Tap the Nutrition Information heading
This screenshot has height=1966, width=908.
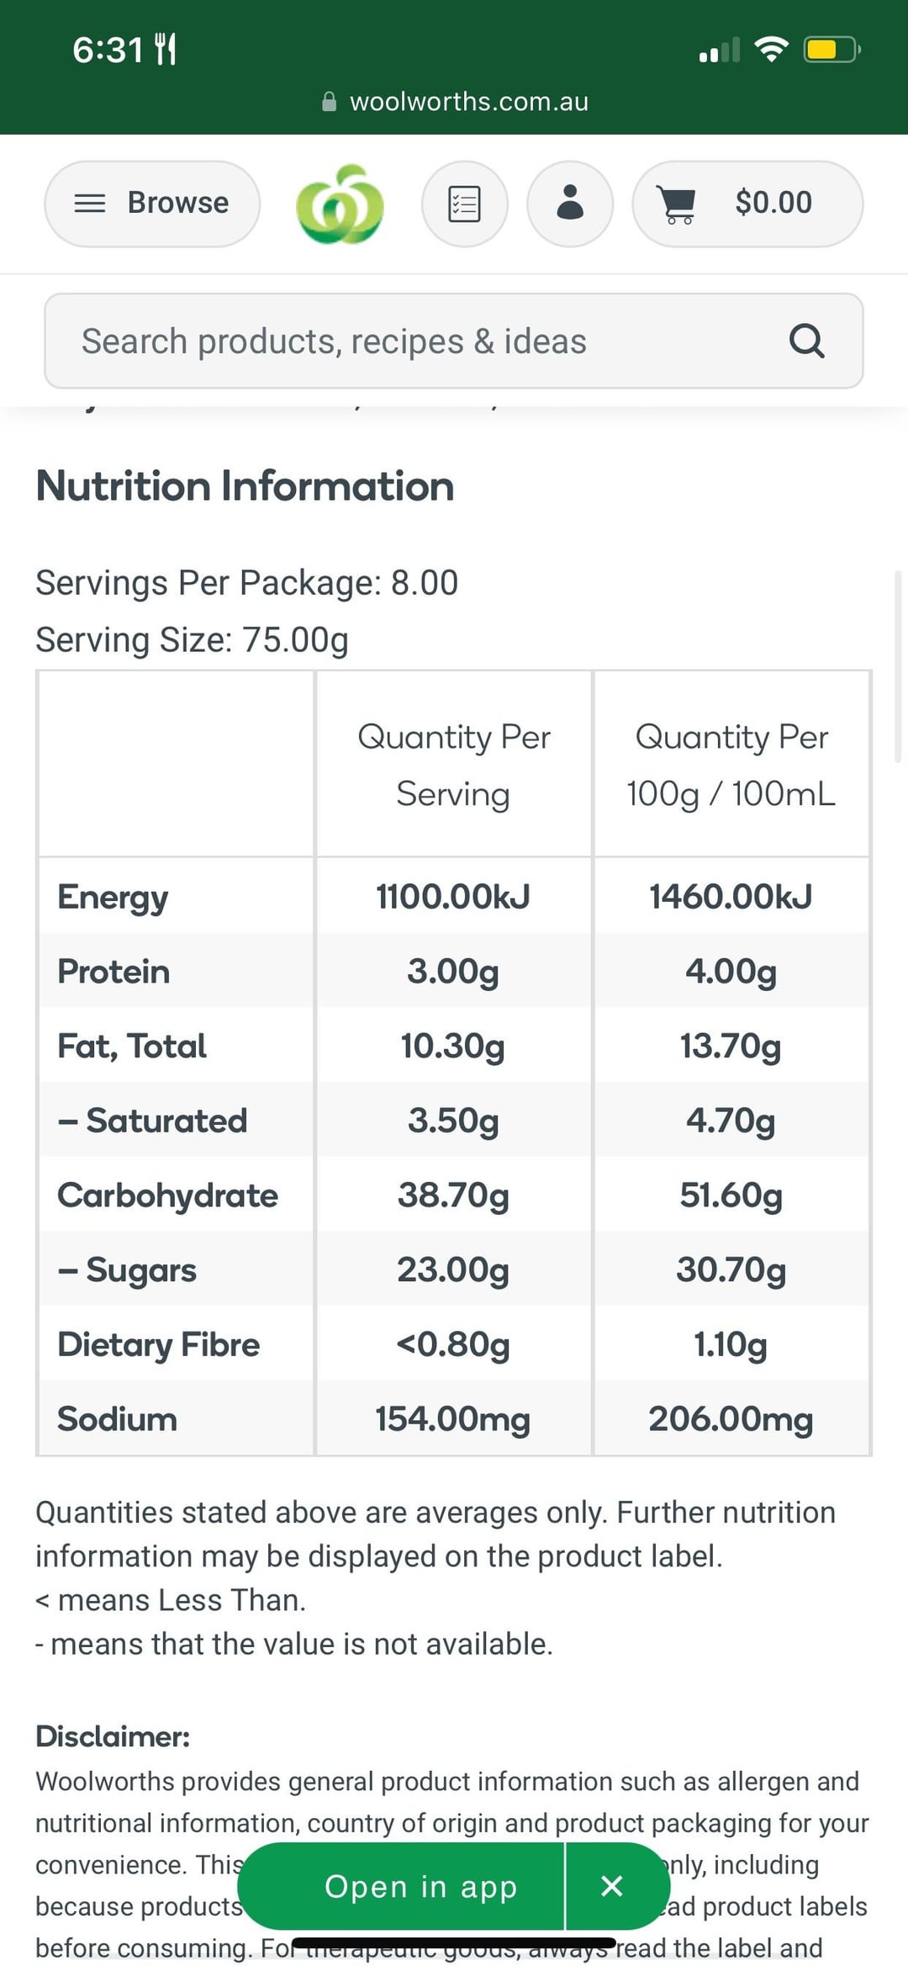click(x=245, y=486)
